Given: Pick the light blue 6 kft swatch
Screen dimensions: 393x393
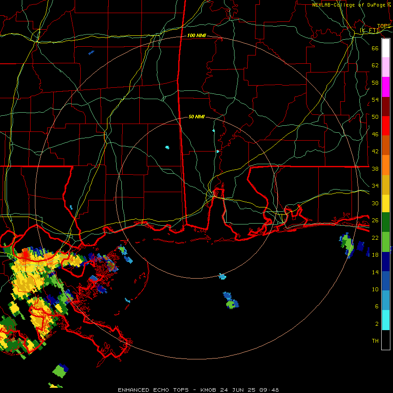Looking at the screenshot, I should click(x=386, y=300).
